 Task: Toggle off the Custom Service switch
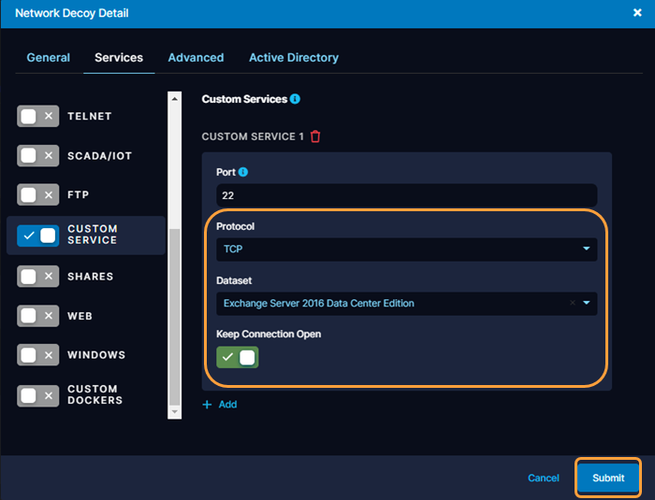37,235
